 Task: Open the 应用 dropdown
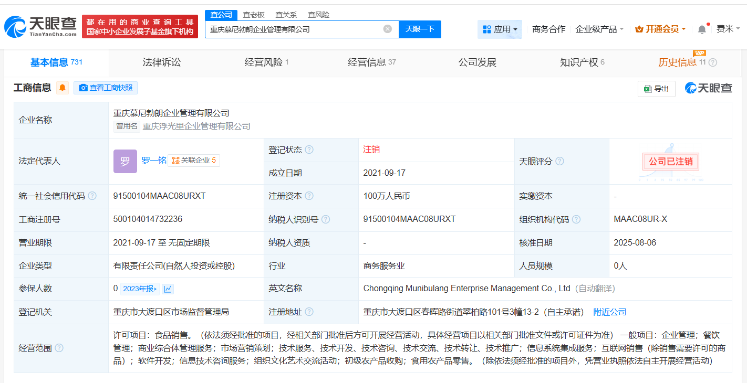500,29
